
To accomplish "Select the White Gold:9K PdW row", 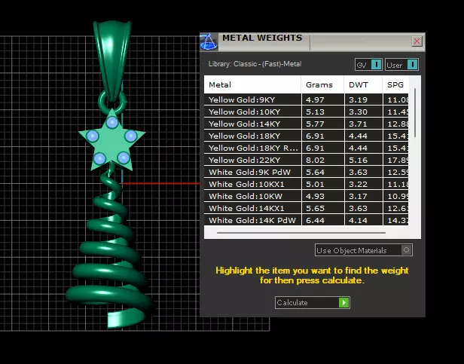I will (x=307, y=172).
